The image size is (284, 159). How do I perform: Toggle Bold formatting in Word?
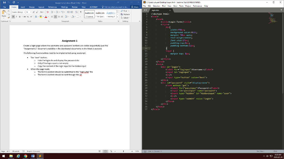click(x=13, y=17)
